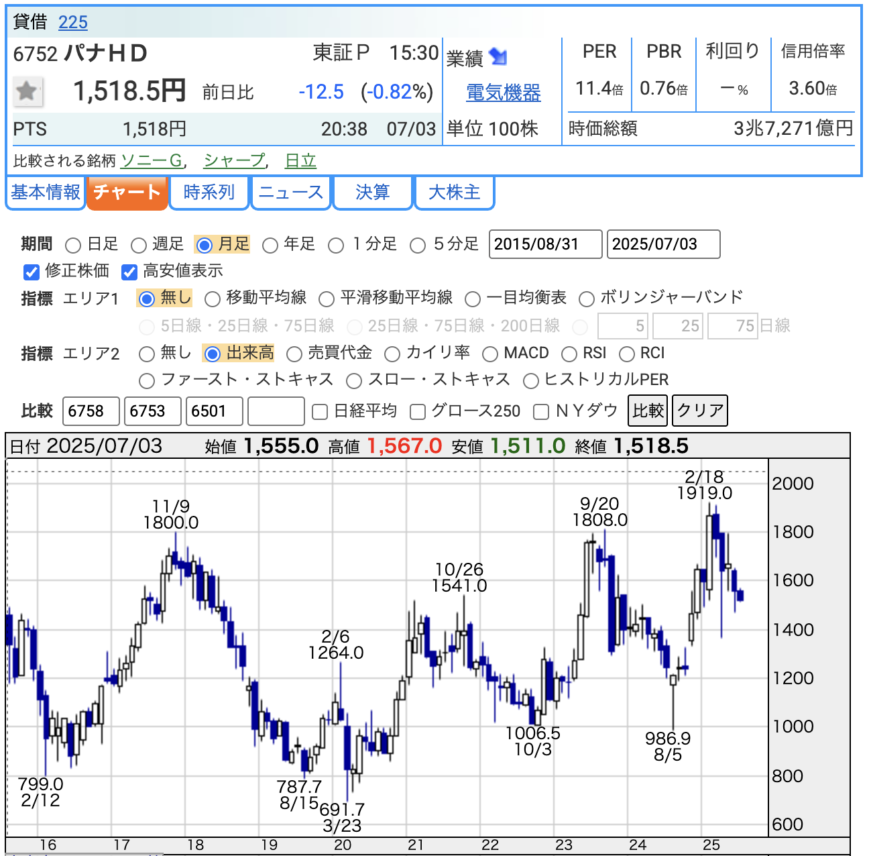Image resolution: width=869 pixels, height=856 pixels.
Task: Select MACD indicator radio button
Action: coord(490,354)
